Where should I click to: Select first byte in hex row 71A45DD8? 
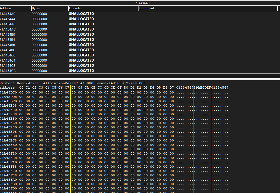[x=21, y=97]
